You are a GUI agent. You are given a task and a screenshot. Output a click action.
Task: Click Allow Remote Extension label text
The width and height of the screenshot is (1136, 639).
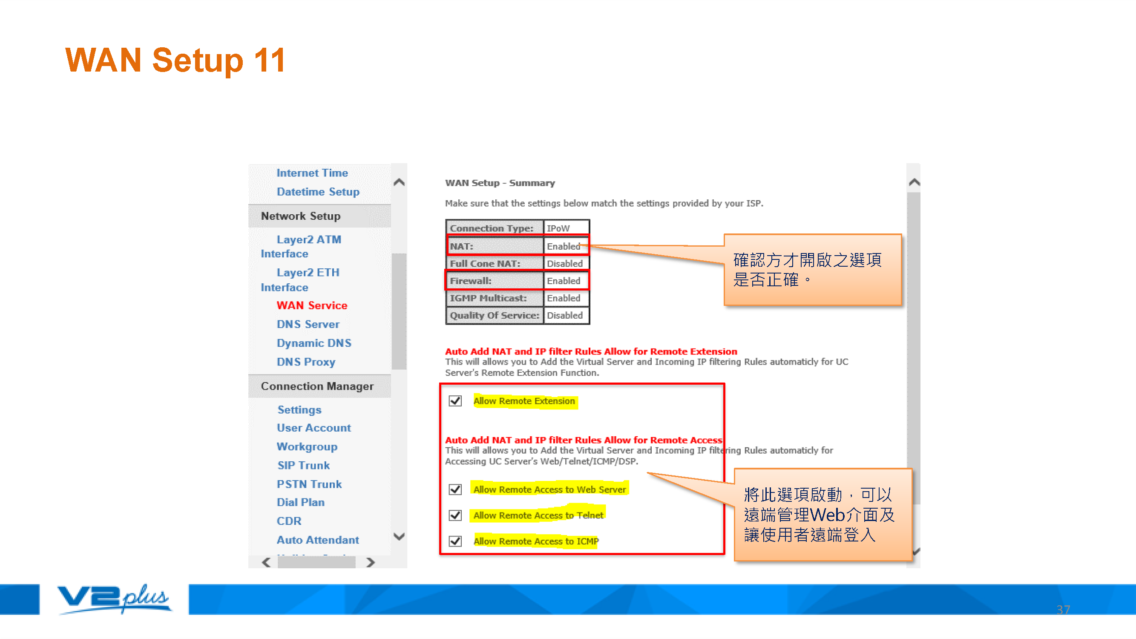click(524, 401)
